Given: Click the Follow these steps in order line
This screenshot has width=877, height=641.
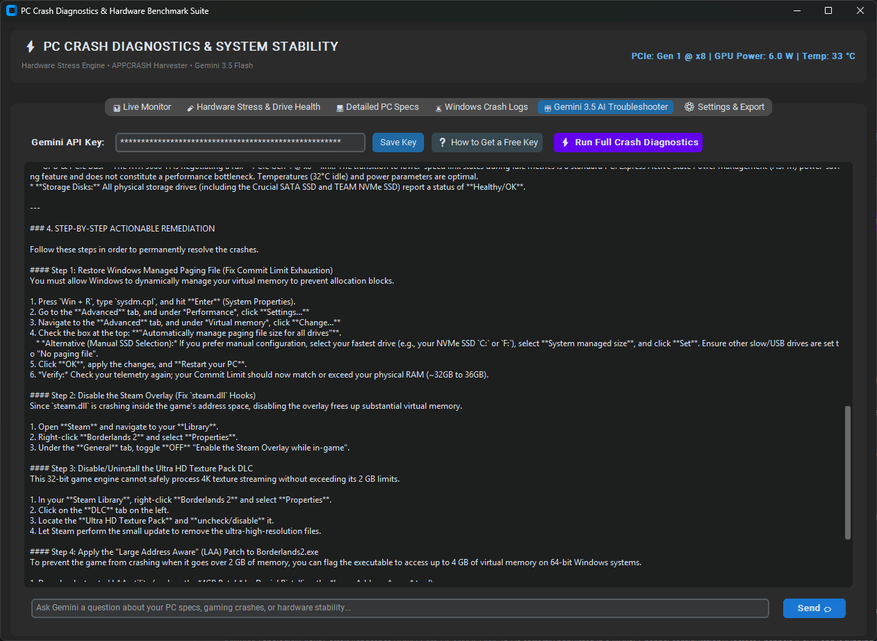Looking at the screenshot, I should 144,250.
